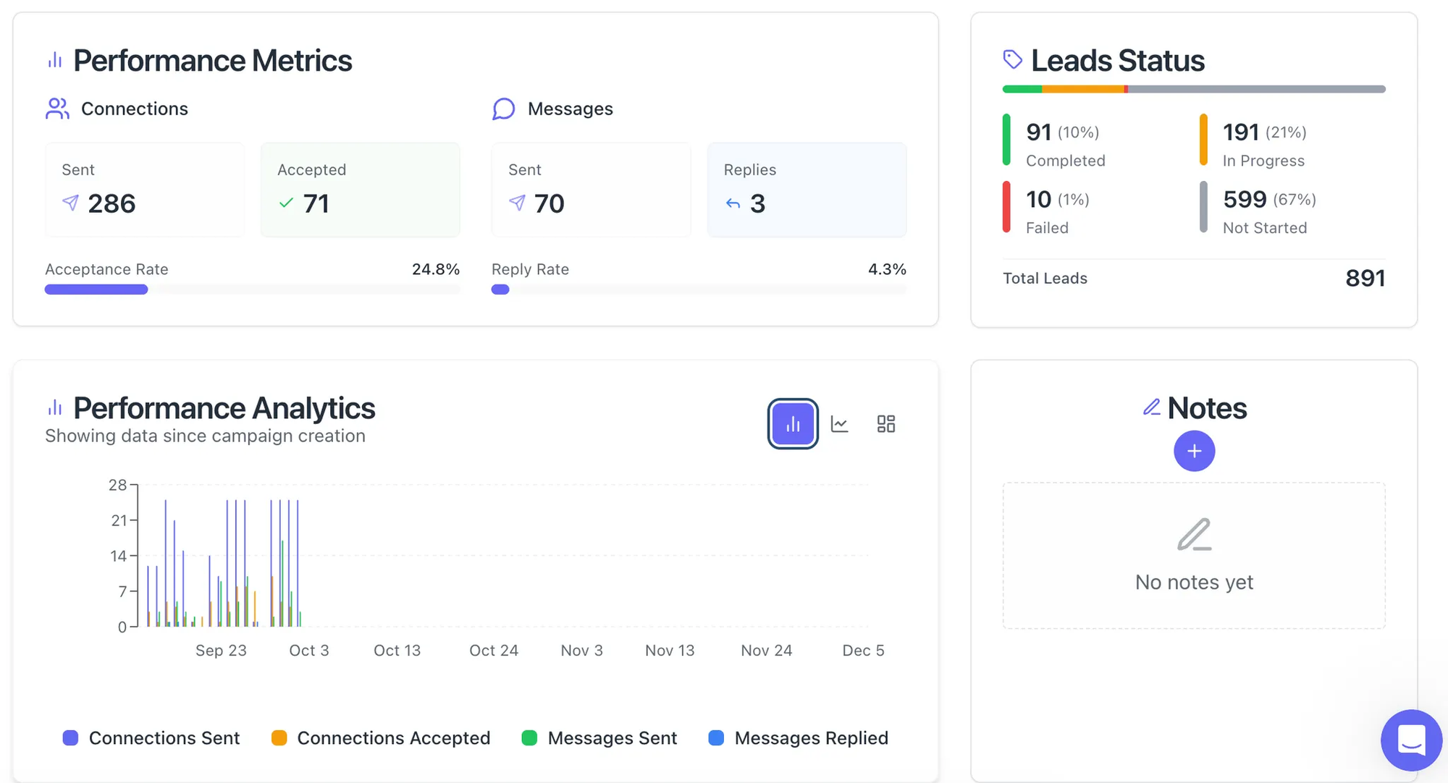Click the Accepted checkmark icon
Screen dimensions: 1448x783
click(x=286, y=203)
